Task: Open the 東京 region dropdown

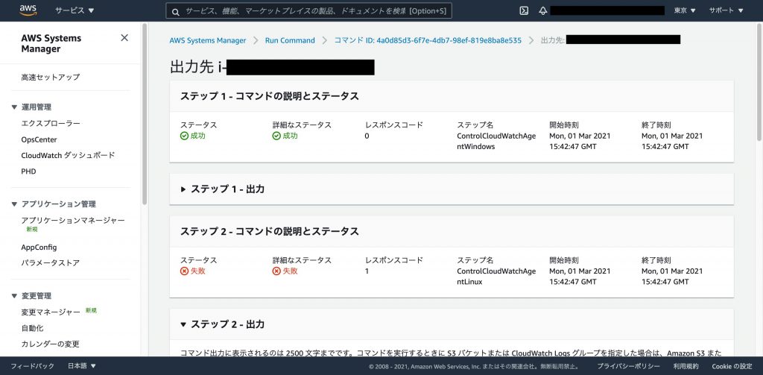Action: click(x=685, y=10)
